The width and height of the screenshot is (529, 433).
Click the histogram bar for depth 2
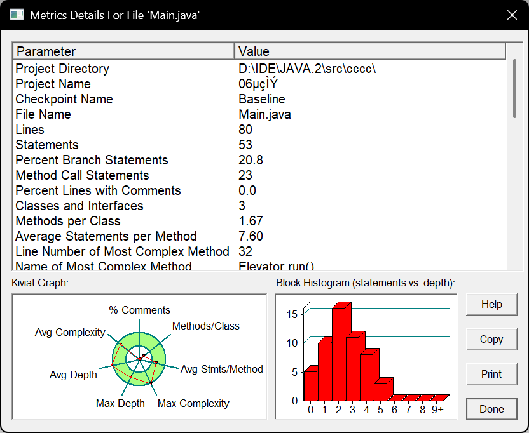[x=339, y=354]
